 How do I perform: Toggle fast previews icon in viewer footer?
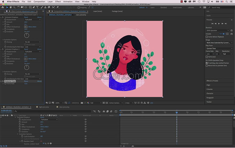click(x=139, y=103)
